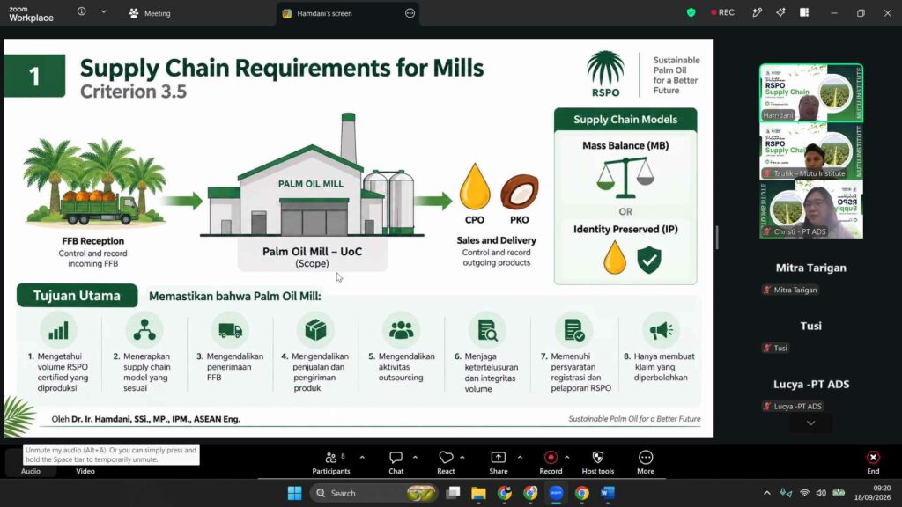Click the Supply Chain Models header
The height and width of the screenshot is (507, 902).
point(625,120)
